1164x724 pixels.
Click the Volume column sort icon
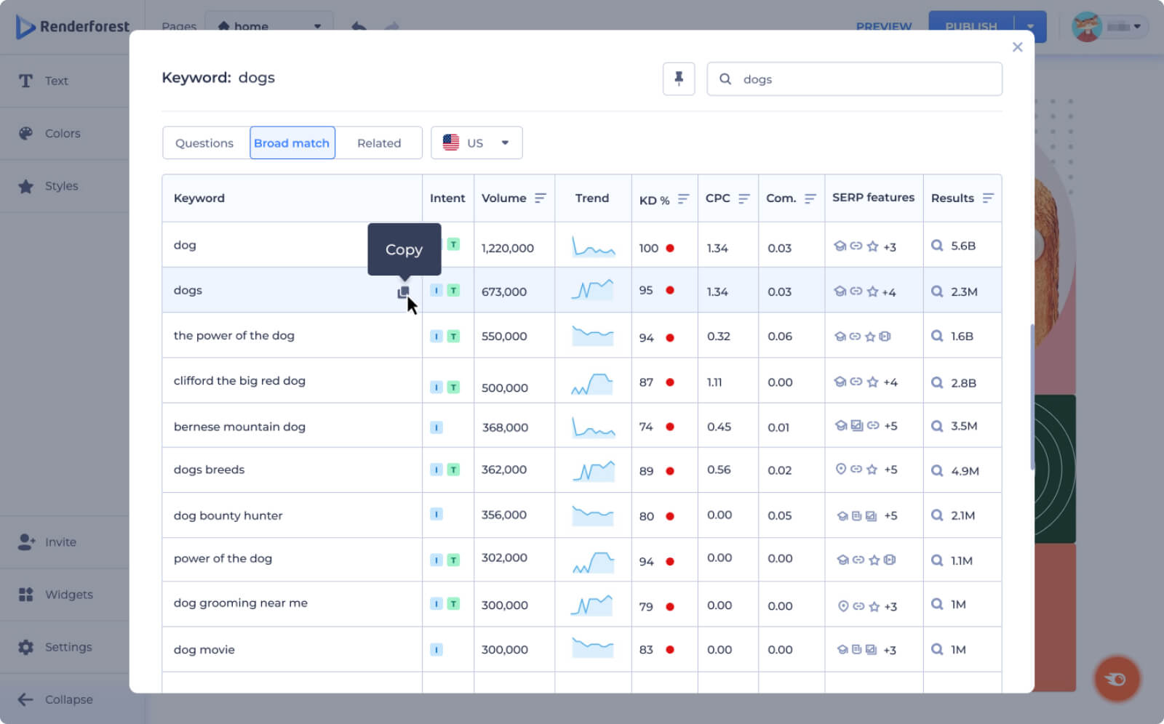(x=540, y=198)
